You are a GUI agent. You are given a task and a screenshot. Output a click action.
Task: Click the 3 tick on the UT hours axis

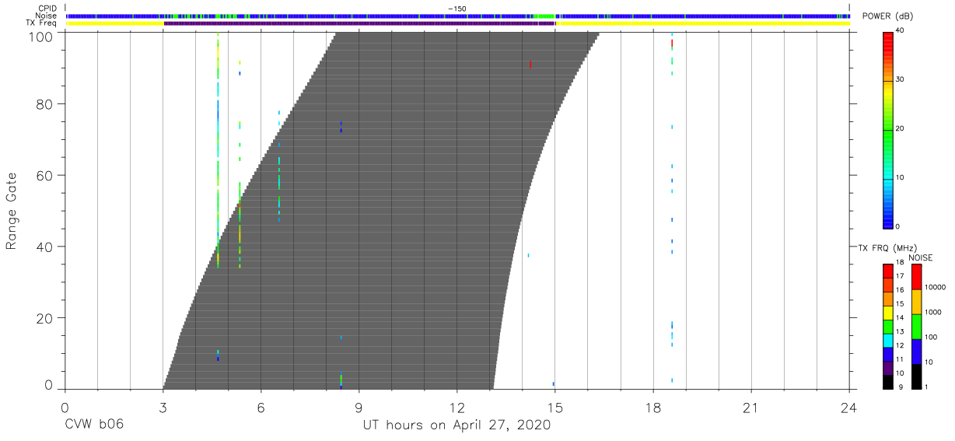[x=163, y=407]
